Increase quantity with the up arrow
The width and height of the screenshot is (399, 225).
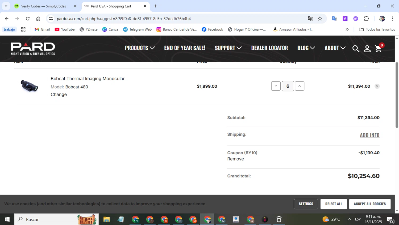tap(300, 86)
